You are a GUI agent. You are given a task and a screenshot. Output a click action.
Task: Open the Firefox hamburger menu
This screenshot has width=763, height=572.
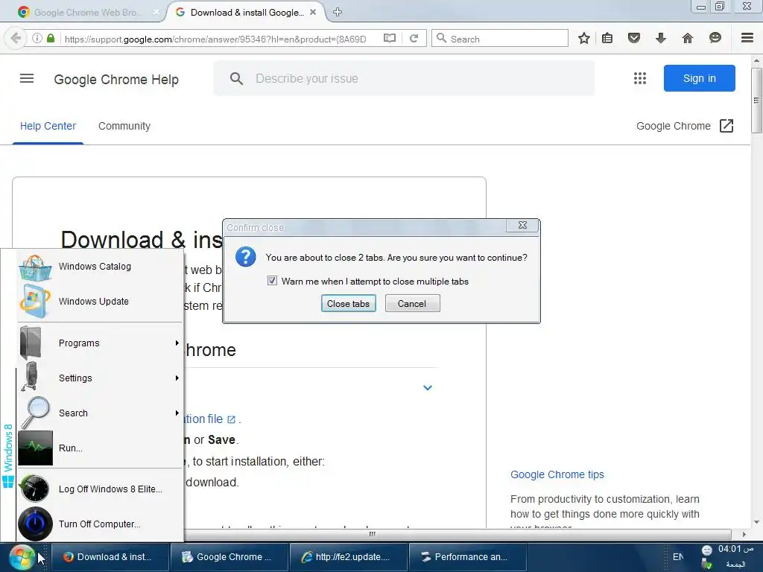(x=747, y=37)
